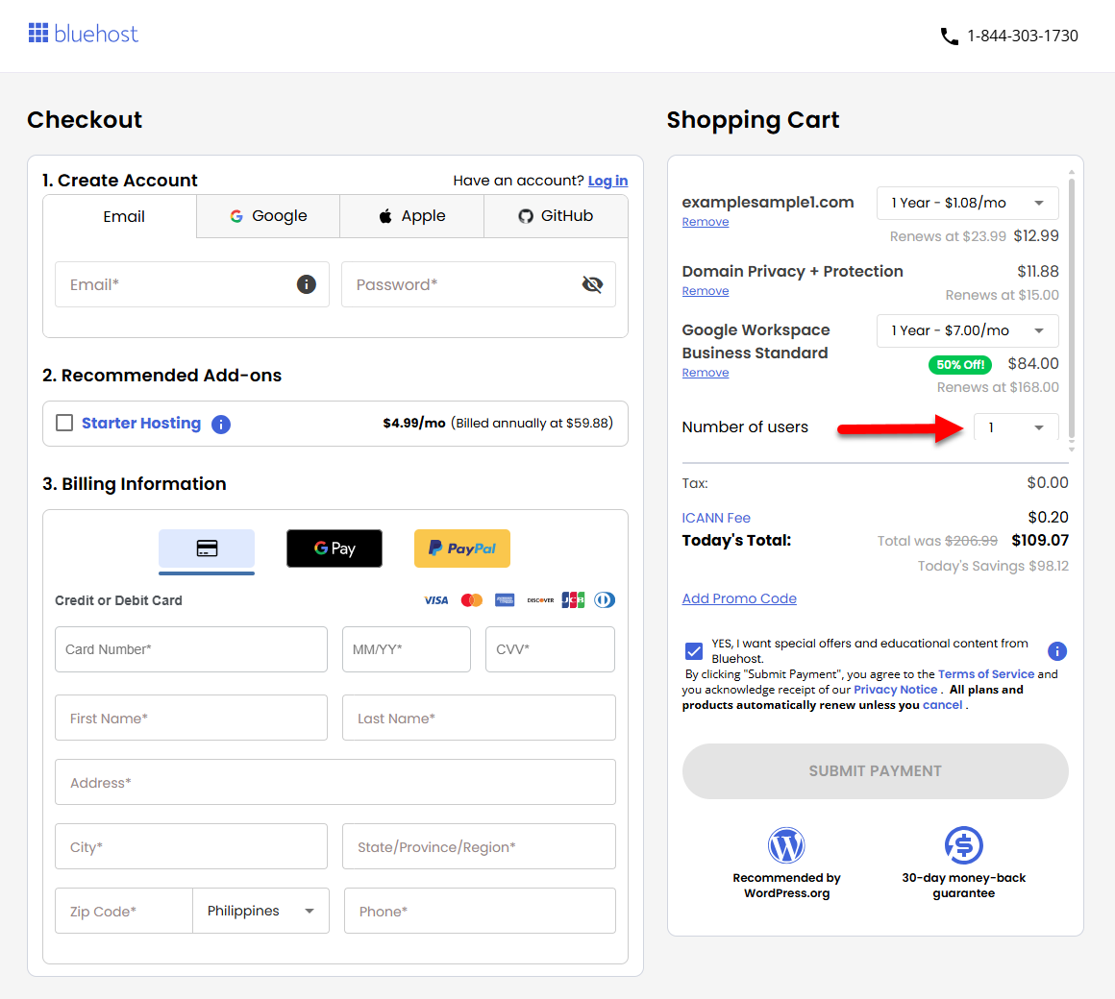Focus the Last Name field
The height and width of the screenshot is (999, 1115).
click(479, 718)
